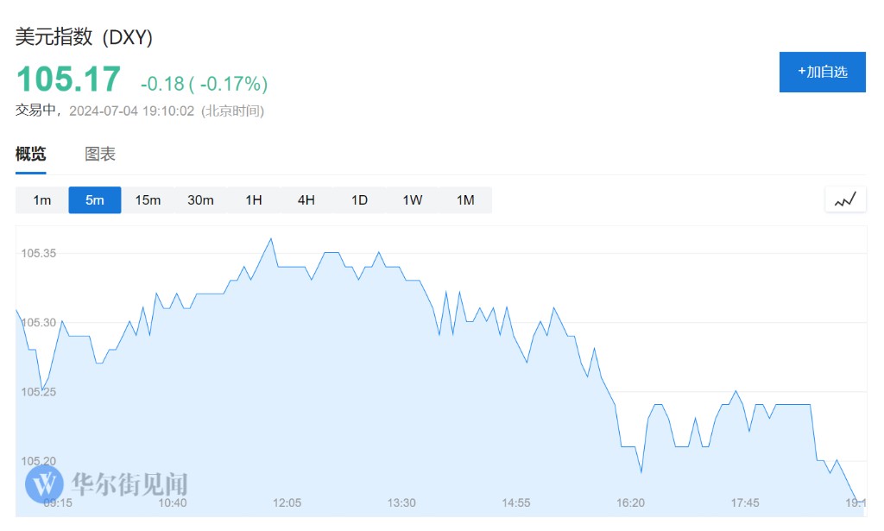Show the 1M monthly chart
The width and height of the screenshot is (884, 531).
465,200
